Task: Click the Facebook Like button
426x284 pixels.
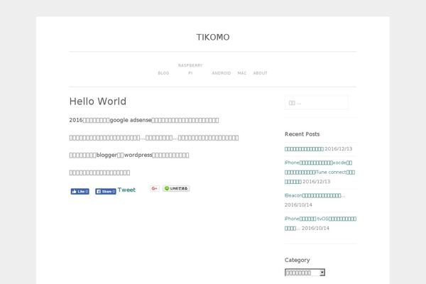Action: coord(80,191)
